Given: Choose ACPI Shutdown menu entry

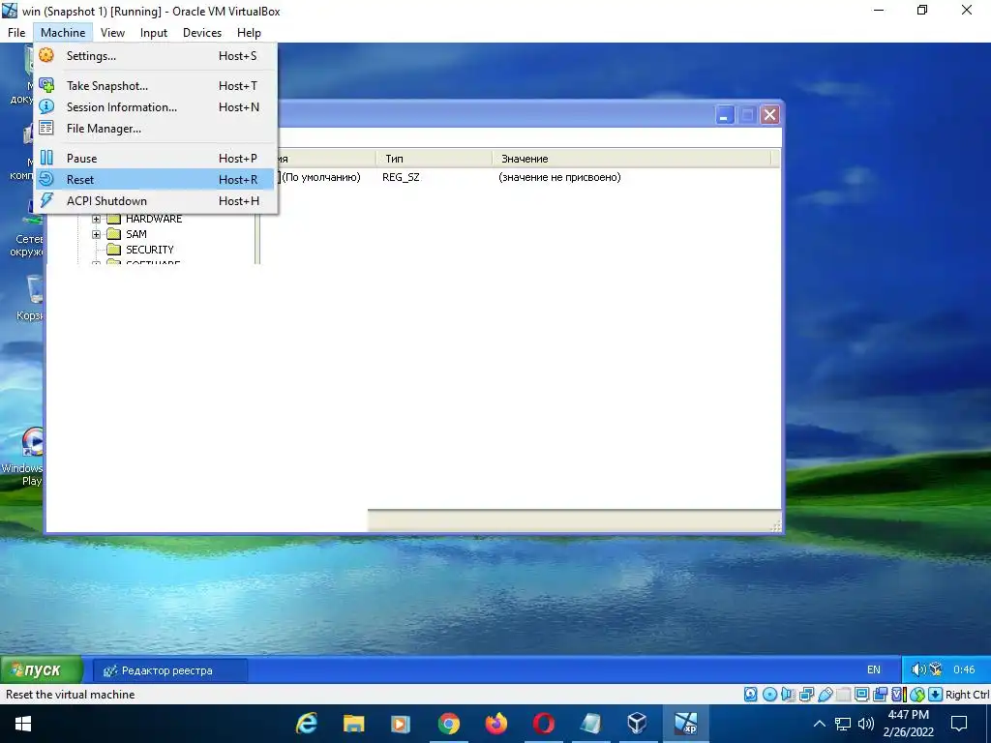Looking at the screenshot, I should pyautogui.click(x=156, y=201).
